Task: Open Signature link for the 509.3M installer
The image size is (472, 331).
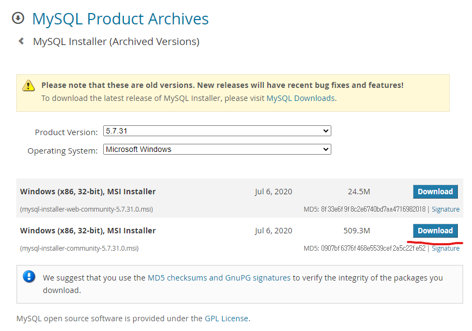Action: pyautogui.click(x=445, y=249)
